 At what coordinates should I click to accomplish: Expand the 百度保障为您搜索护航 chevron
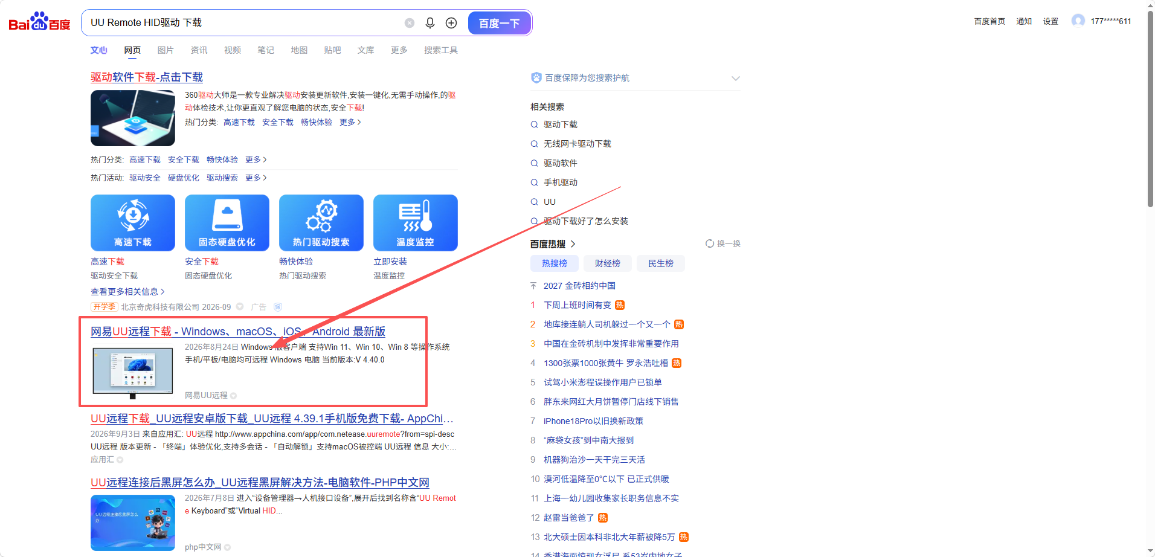click(x=736, y=78)
